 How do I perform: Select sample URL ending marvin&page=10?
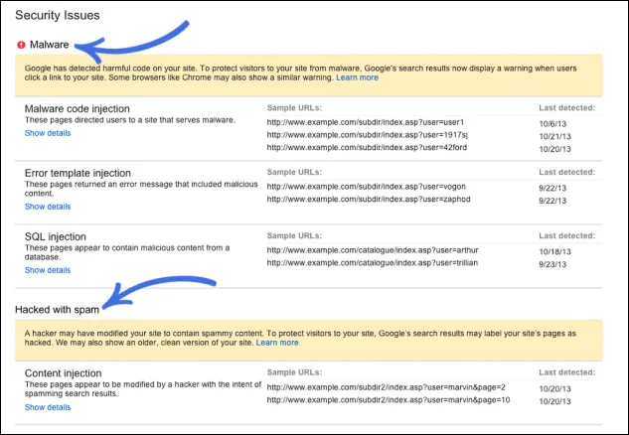(x=389, y=399)
